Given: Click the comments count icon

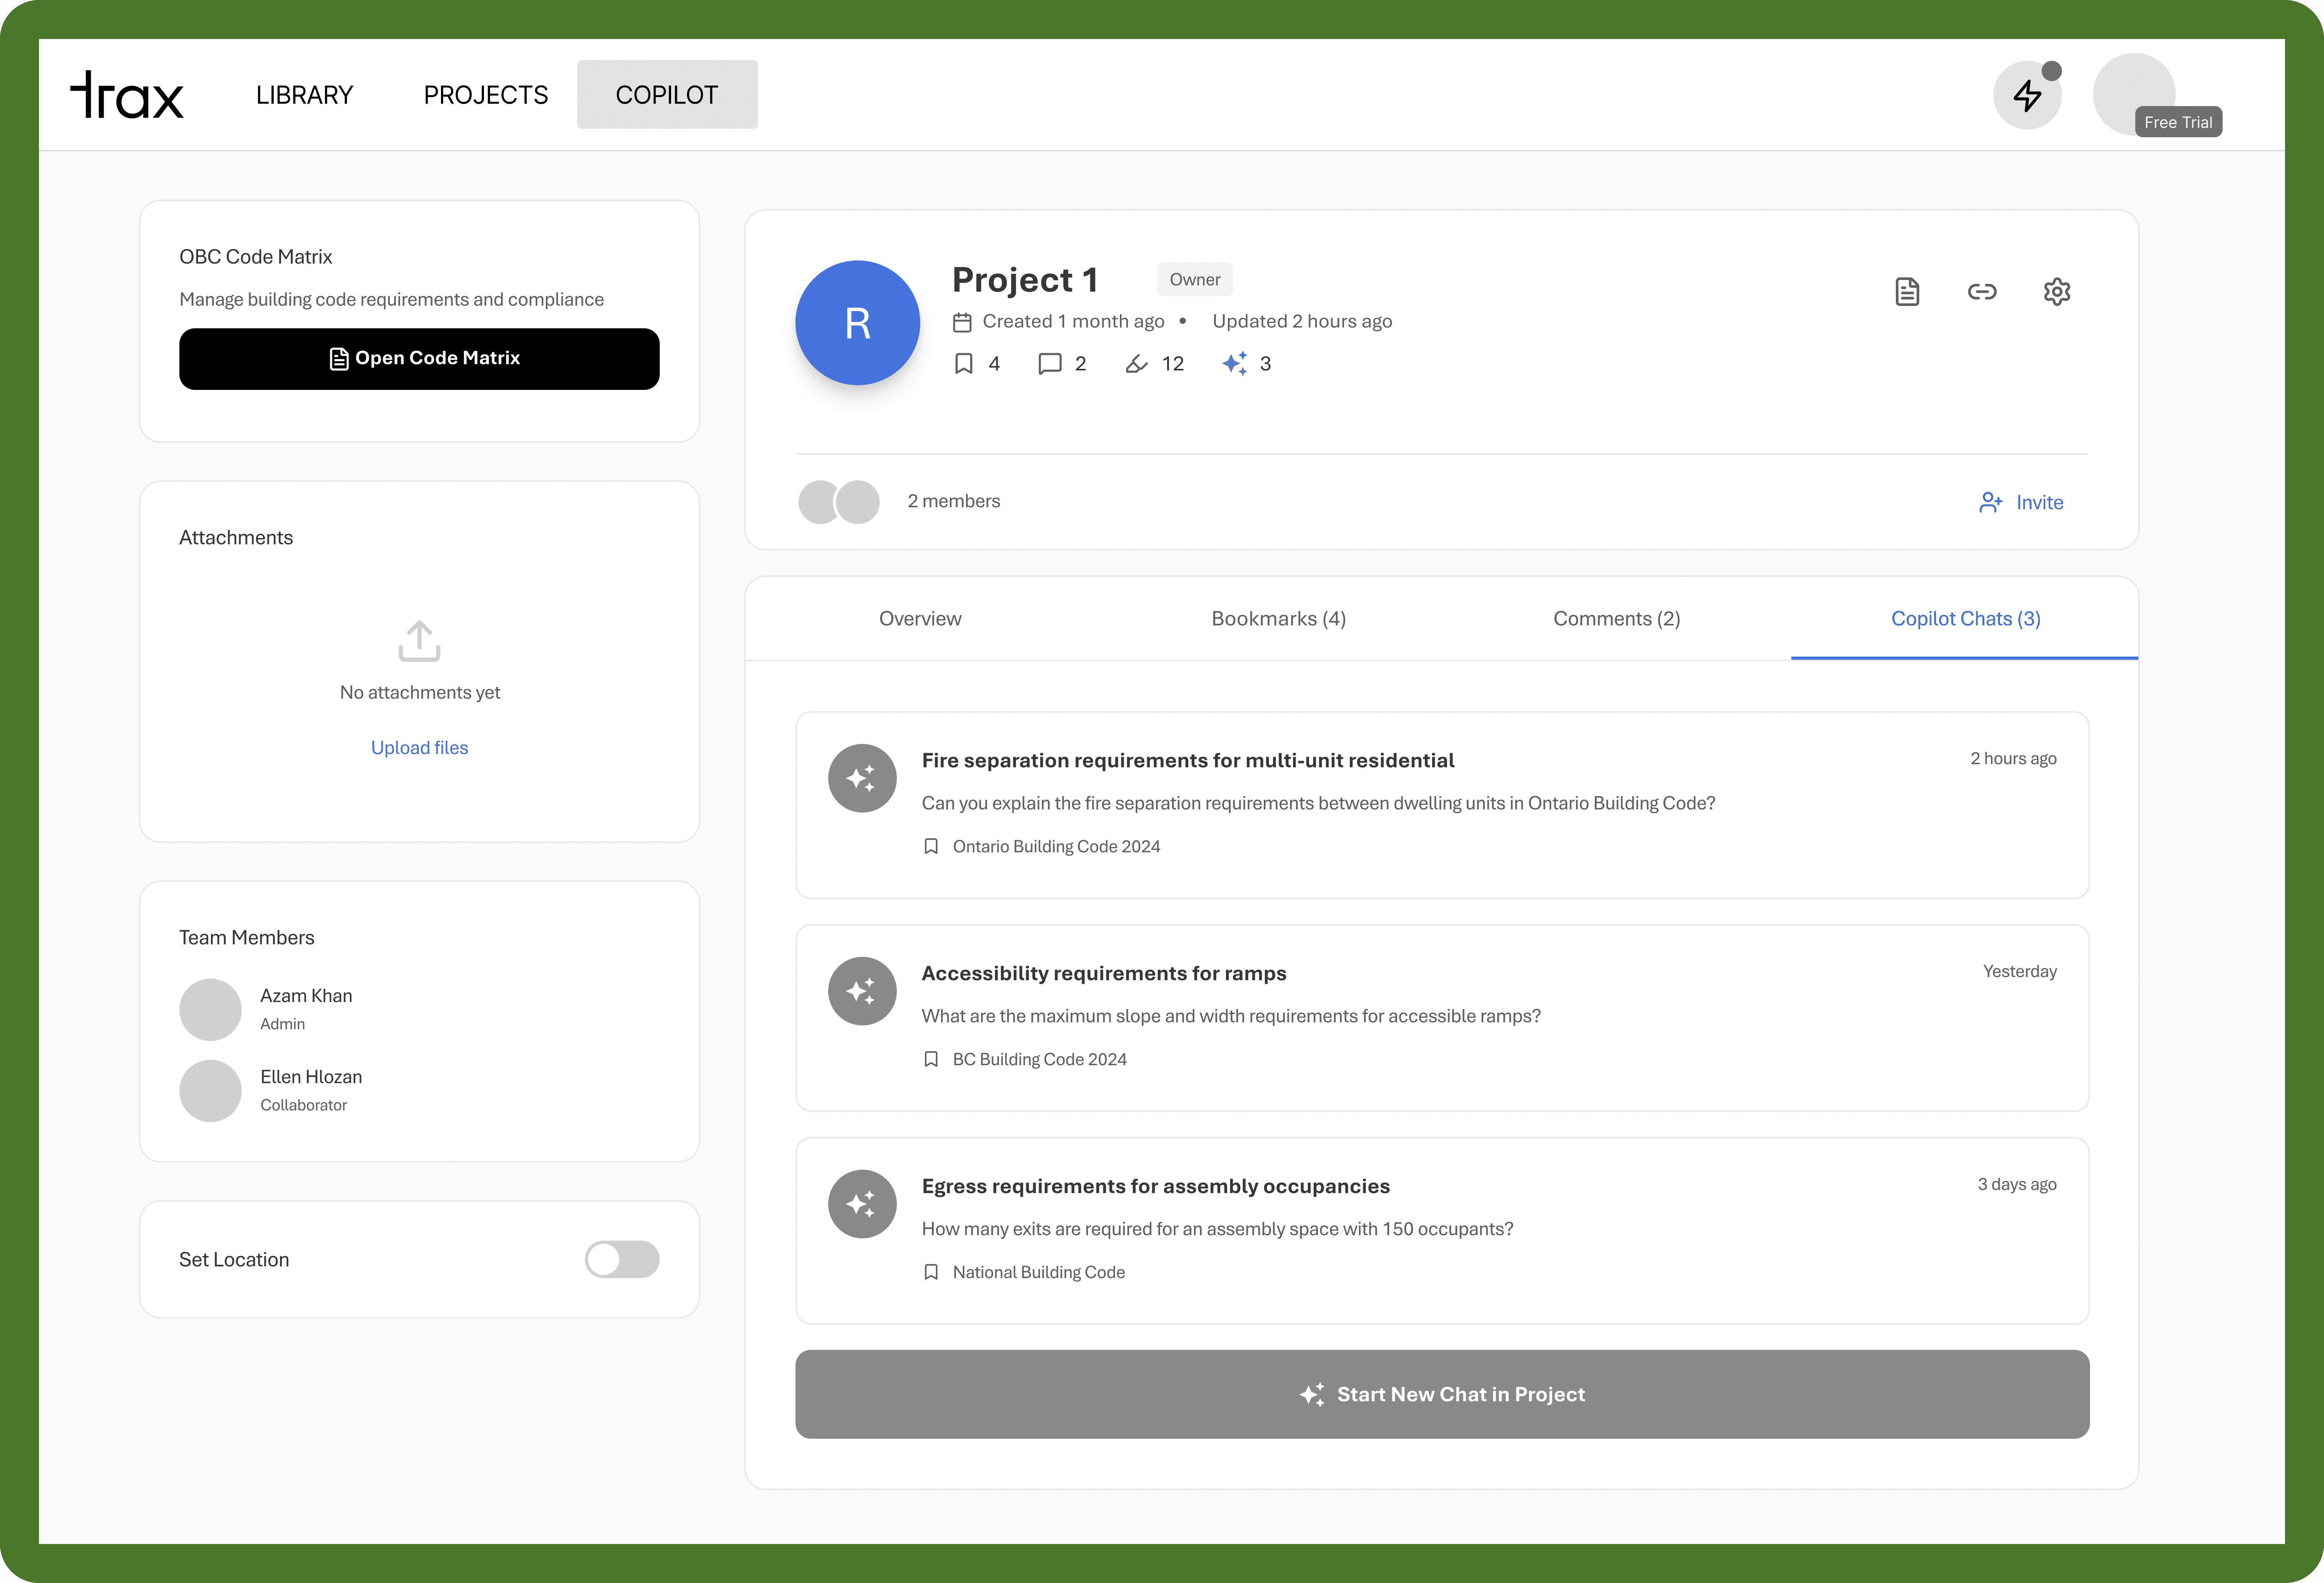Looking at the screenshot, I should (1049, 364).
